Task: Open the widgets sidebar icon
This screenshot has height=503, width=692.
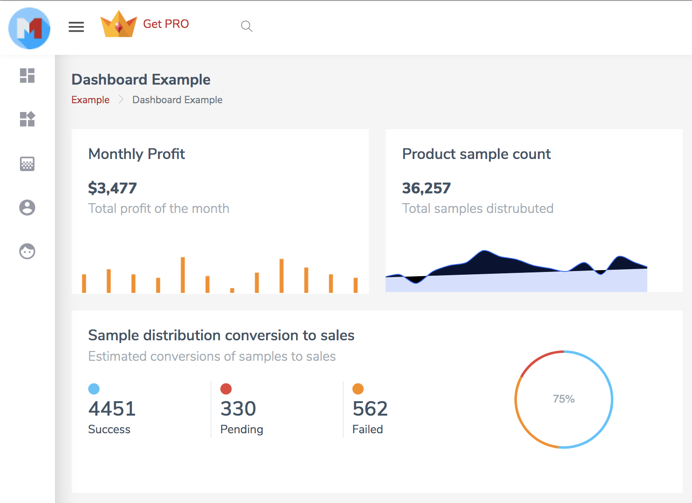Action: point(27,119)
